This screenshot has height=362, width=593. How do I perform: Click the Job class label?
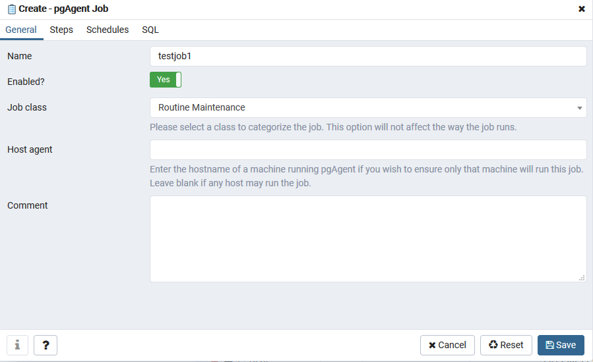(x=27, y=107)
